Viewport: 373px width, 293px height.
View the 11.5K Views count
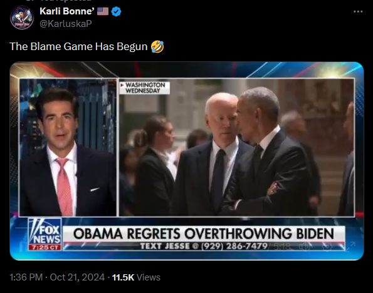136,277
